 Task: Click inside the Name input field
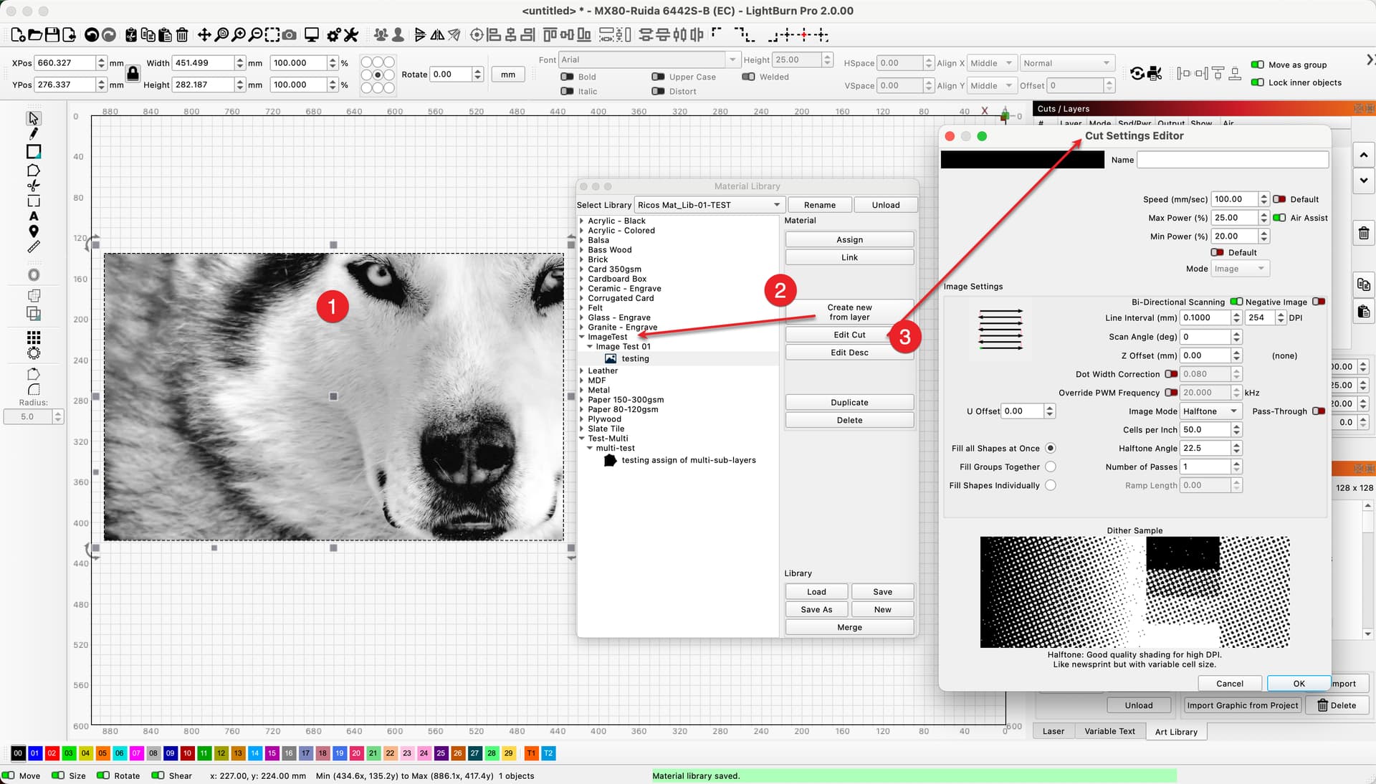point(1231,159)
